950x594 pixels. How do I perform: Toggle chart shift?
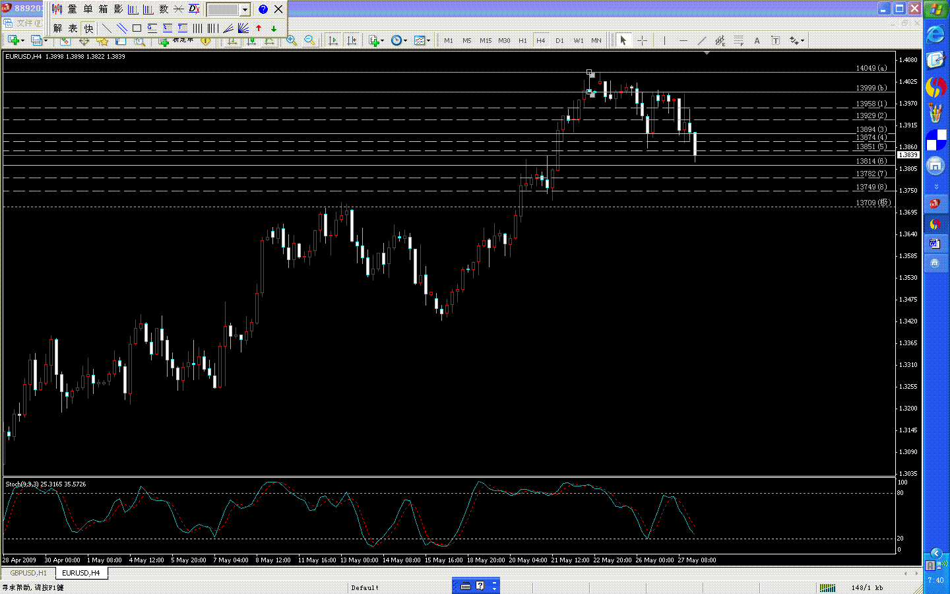pyautogui.click(x=352, y=41)
